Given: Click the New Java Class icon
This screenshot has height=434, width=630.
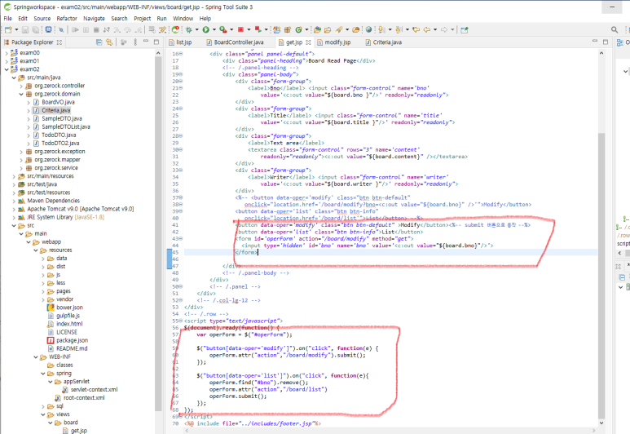Looking at the screenshot, I should 298,29.
